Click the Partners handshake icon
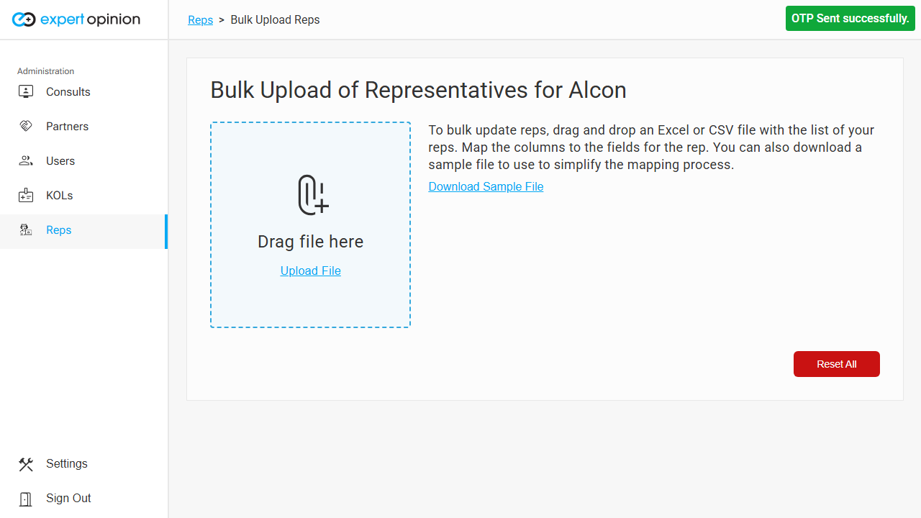 coord(26,127)
